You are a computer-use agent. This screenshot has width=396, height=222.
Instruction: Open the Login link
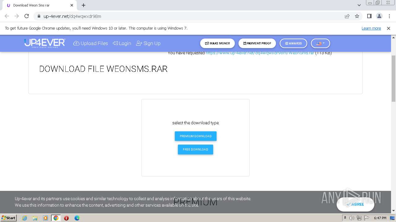(x=122, y=43)
